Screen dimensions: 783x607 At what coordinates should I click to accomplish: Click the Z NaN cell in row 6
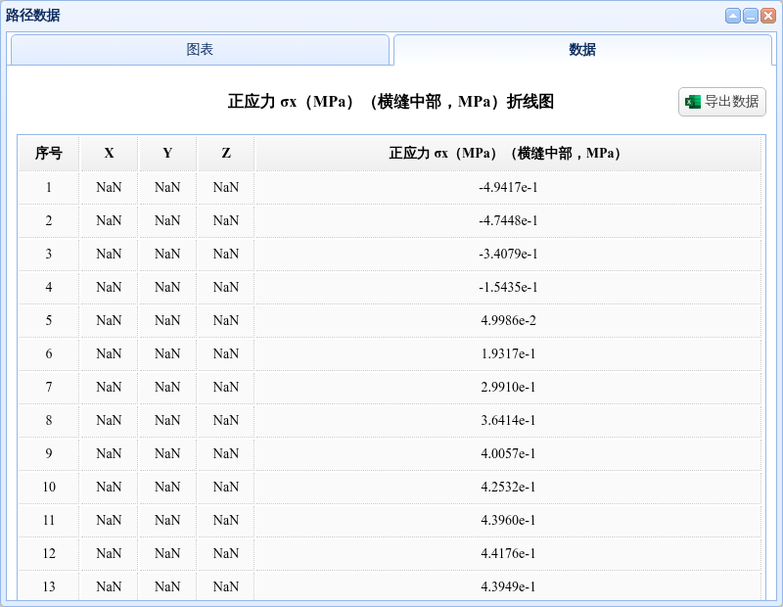click(226, 353)
